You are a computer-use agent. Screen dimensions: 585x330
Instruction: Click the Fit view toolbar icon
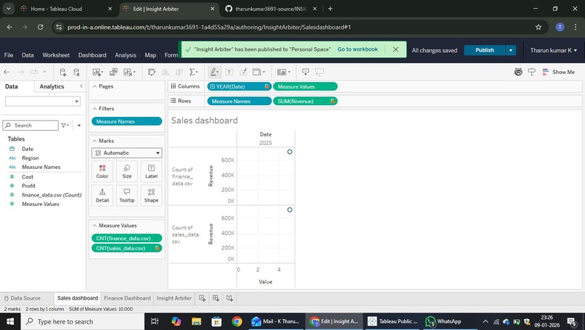tap(258, 72)
